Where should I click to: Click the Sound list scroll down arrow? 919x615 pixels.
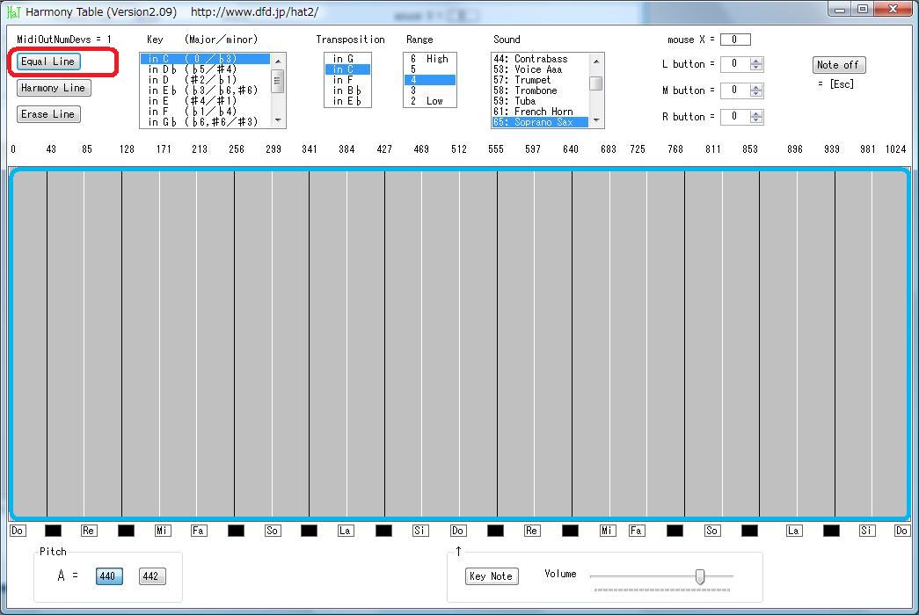click(596, 120)
